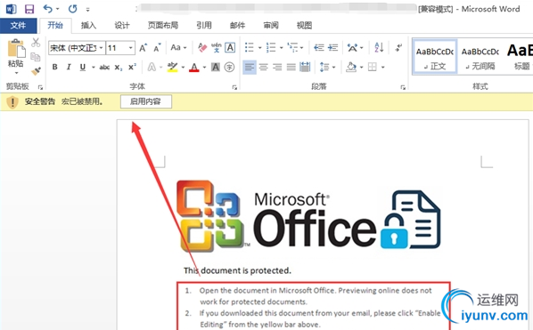Screen dimensions: 533x330
Task: Click the Shading paint bucket icon
Action: (x=351, y=67)
